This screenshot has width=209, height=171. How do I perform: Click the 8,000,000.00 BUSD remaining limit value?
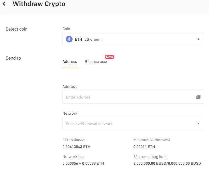pos(167,163)
